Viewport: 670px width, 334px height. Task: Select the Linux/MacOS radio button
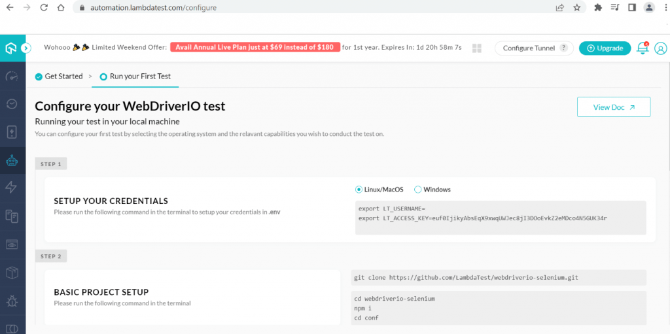tap(359, 190)
